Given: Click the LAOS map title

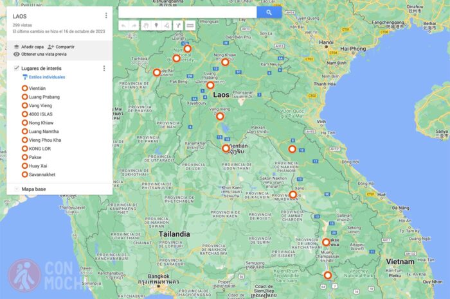Looking at the screenshot, I should 19,16.
